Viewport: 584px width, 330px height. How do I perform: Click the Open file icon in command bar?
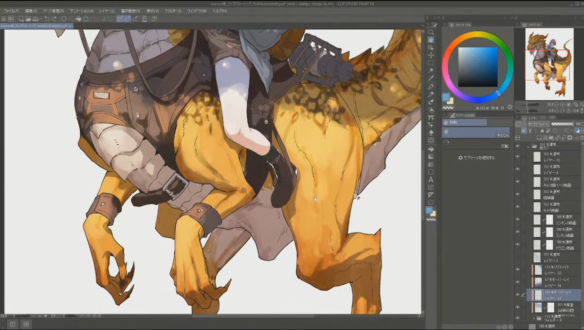click(28, 18)
